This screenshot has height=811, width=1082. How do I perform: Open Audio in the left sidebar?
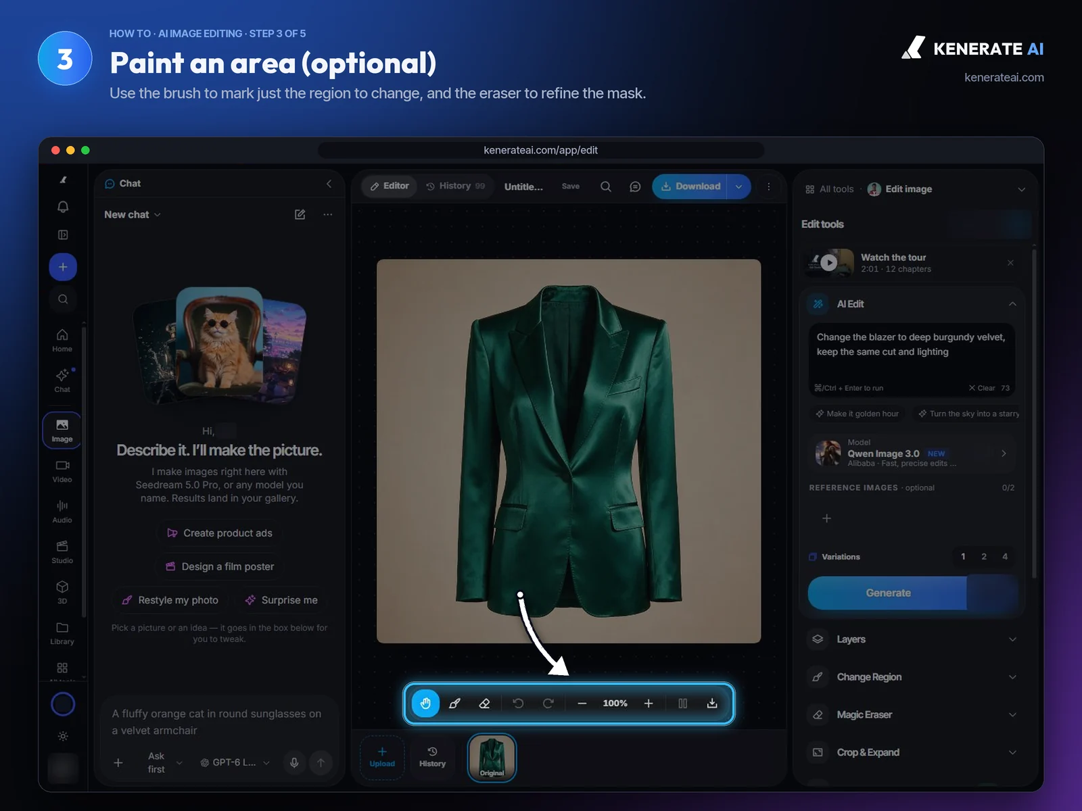(x=62, y=512)
